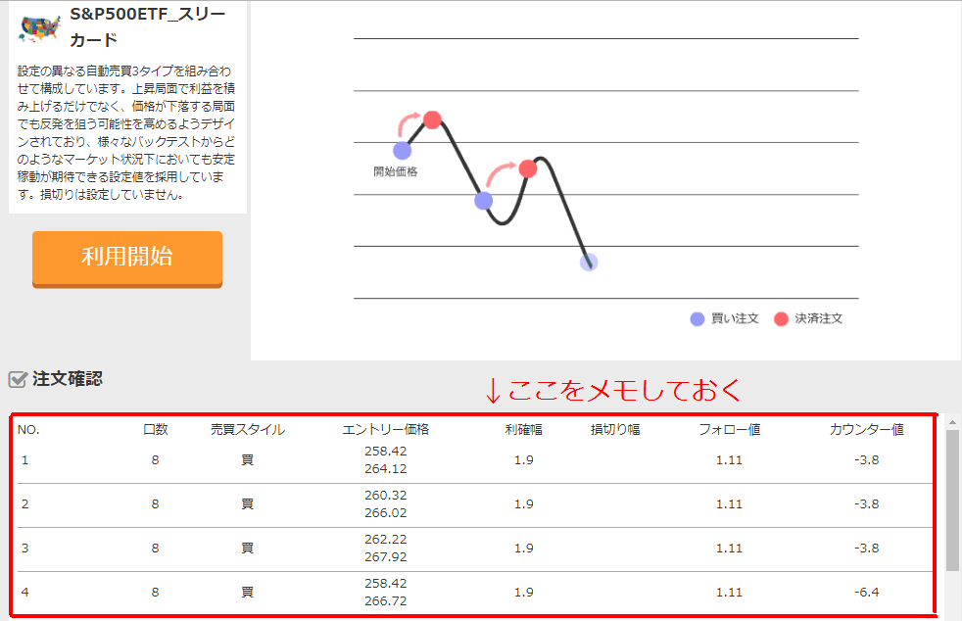The image size is (962, 621).
Task: Select the second red settlement dot on the curve
Action: click(528, 168)
